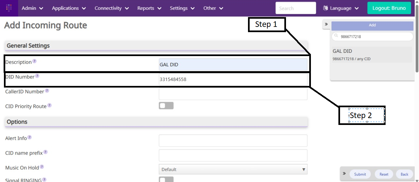Click help icon beside Alert Info
Image resolution: width=419 pixels, height=182 pixels.
29,138
